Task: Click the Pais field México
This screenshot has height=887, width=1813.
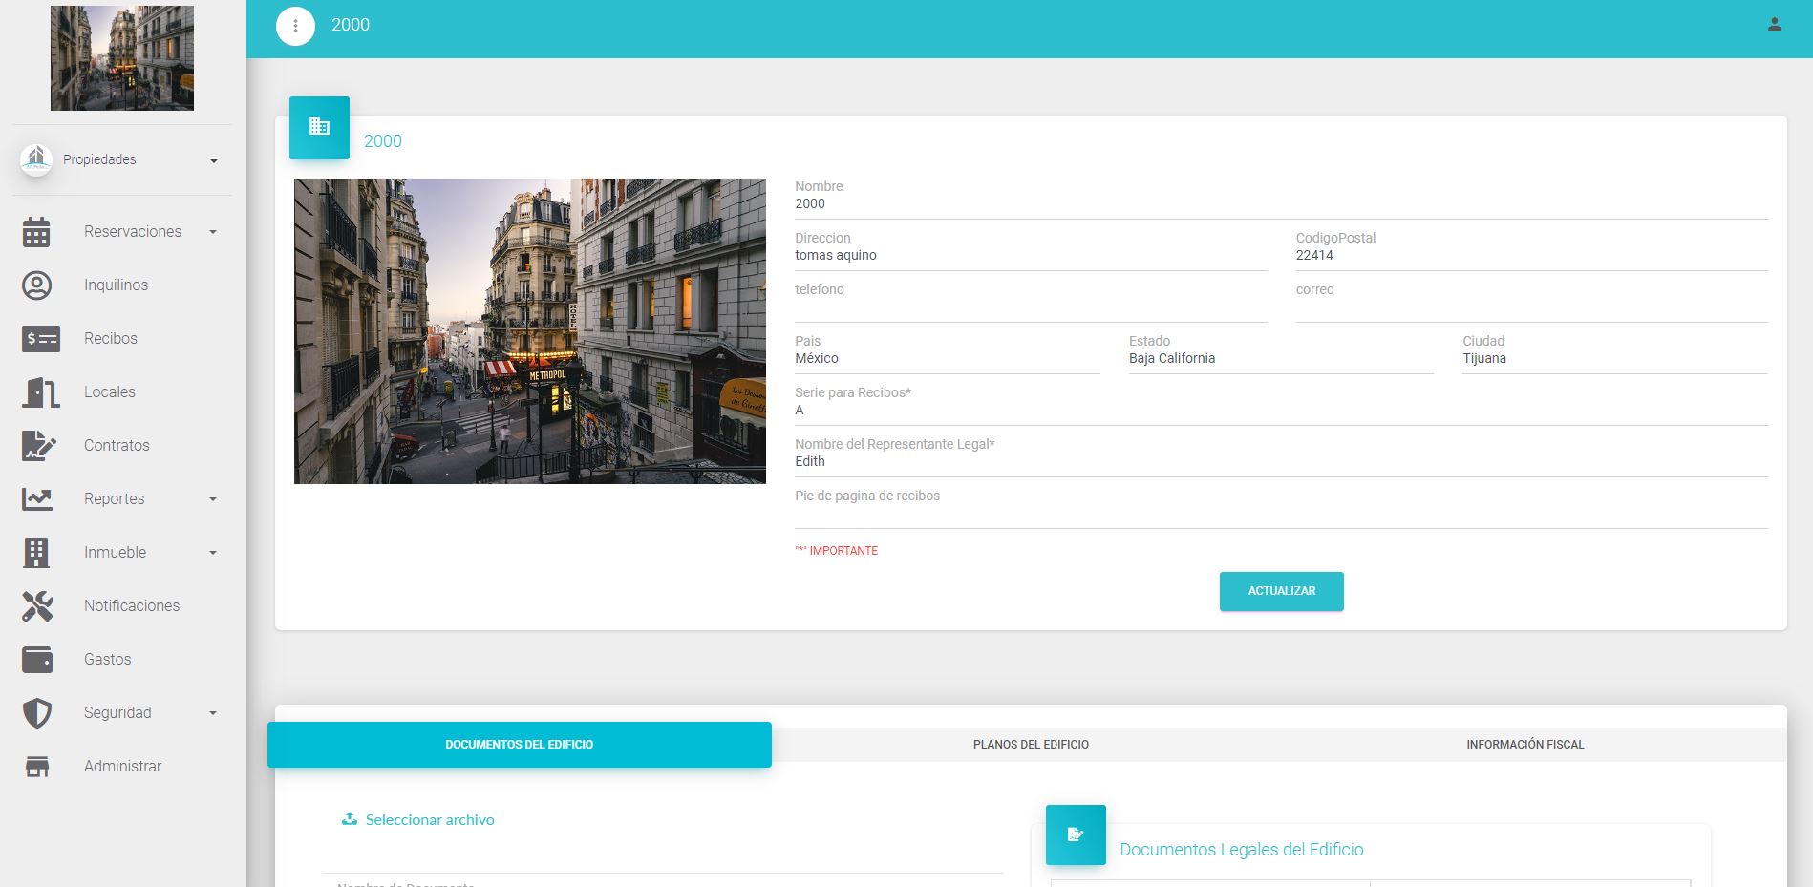Action: pyautogui.click(x=947, y=358)
